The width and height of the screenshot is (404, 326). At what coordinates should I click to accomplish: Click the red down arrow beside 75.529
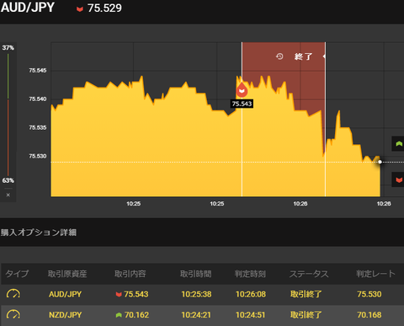(80, 9)
